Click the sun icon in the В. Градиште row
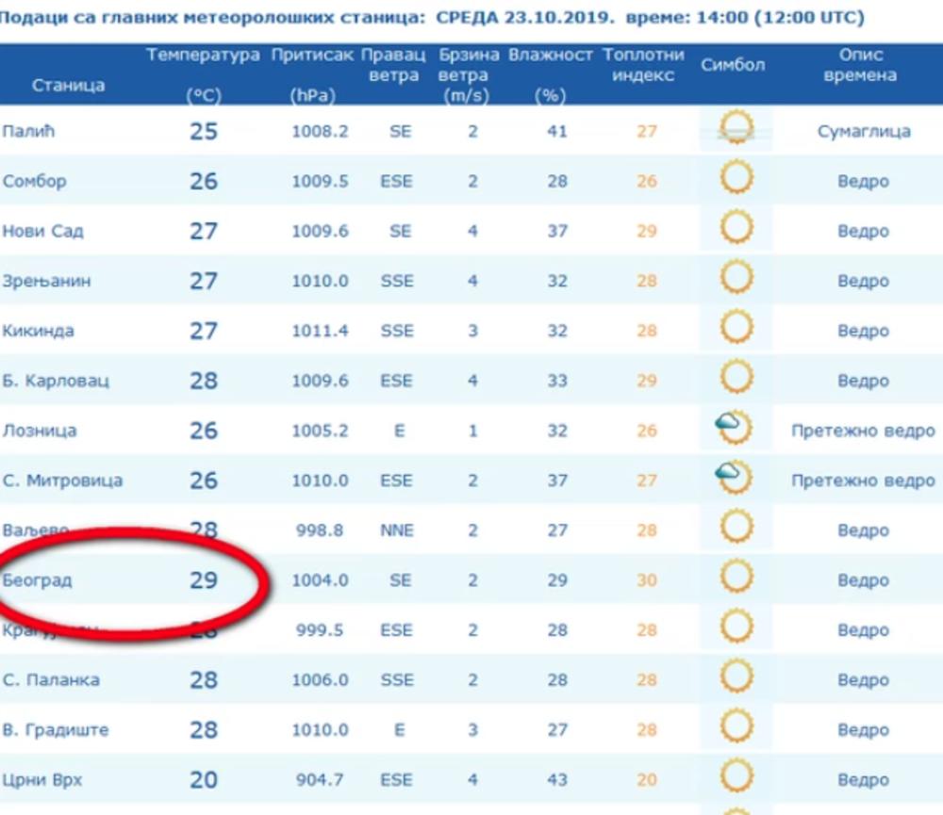Viewport: 943px width, 815px height. click(736, 726)
